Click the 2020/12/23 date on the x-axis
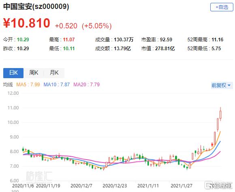 pos(115,186)
